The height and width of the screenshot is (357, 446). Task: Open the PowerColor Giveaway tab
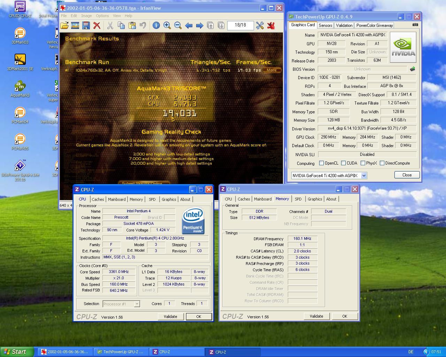[375, 25]
